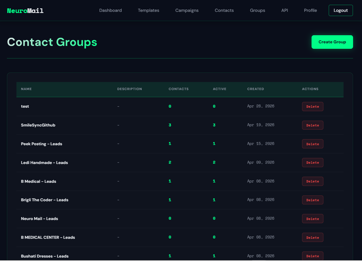This screenshot has height=261, width=362.
Task: Click Ledi Handmade - Leads name
Action: point(44,163)
